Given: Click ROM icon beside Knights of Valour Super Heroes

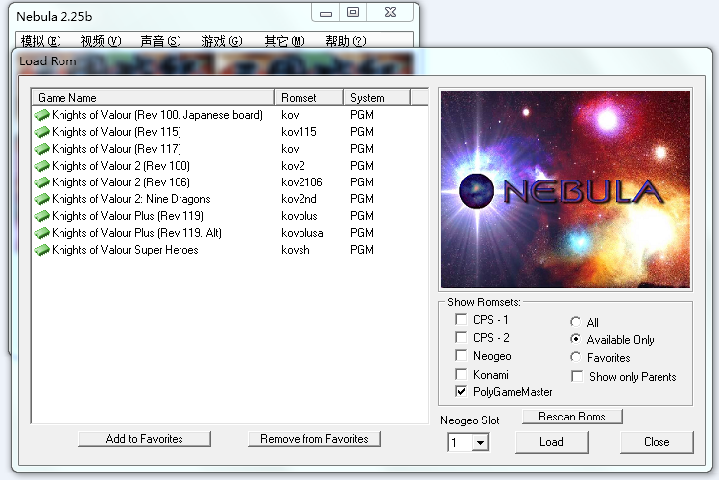Looking at the screenshot, I should click(42, 250).
